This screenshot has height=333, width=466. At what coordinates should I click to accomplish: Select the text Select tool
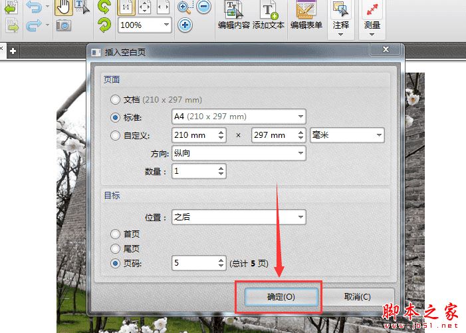click(82, 7)
